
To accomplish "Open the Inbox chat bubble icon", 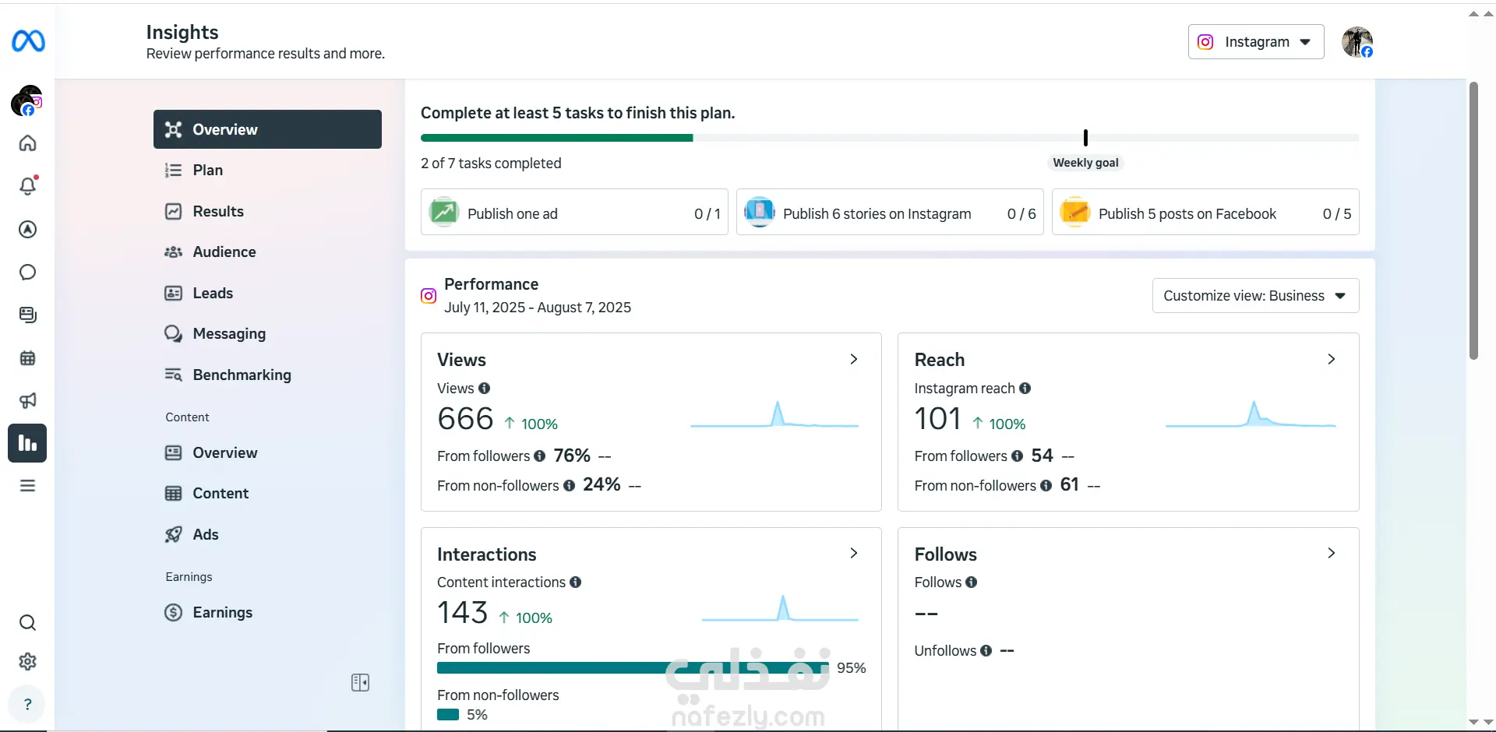I will (28, 273).
